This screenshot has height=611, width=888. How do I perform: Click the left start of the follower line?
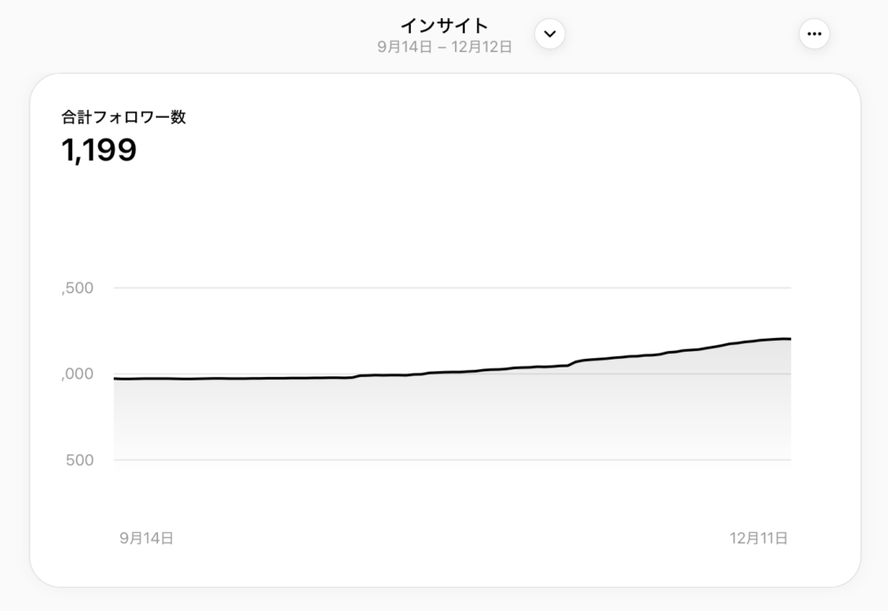coord(116,379)
